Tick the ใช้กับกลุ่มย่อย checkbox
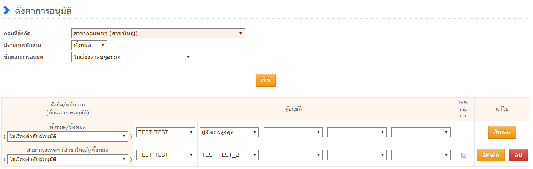The height and width of the screenshot is (169, 533). pyautogui.click(x=464, y=155)
